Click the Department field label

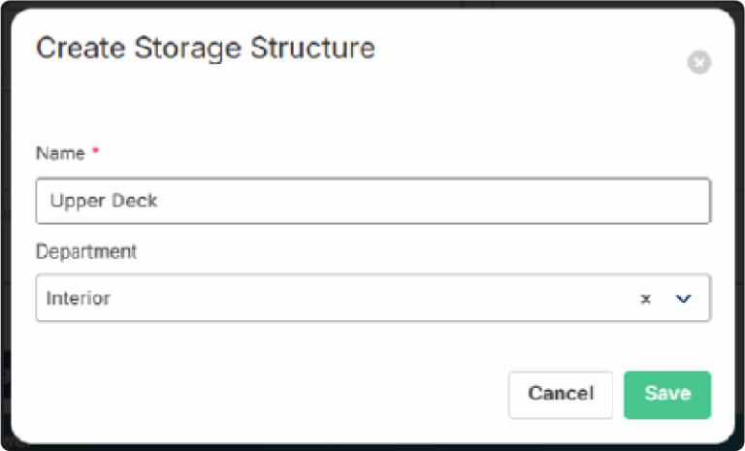tap(86, 251)
